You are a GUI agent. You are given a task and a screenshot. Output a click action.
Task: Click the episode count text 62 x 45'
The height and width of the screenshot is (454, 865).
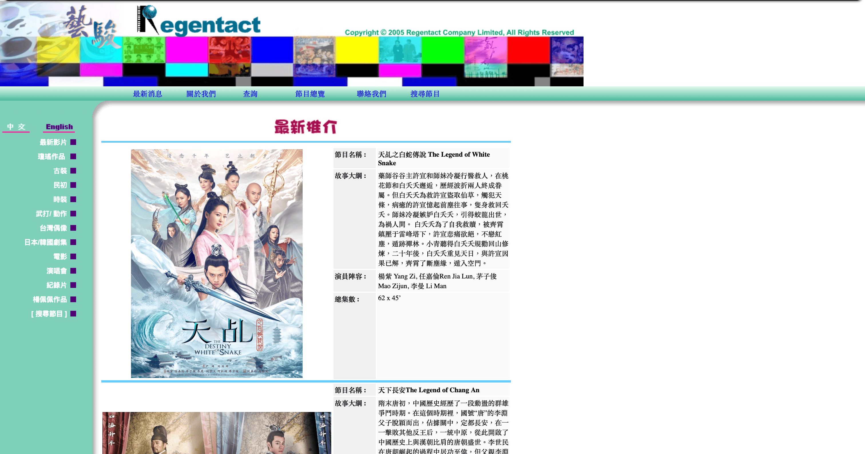(x=389, y=298)
